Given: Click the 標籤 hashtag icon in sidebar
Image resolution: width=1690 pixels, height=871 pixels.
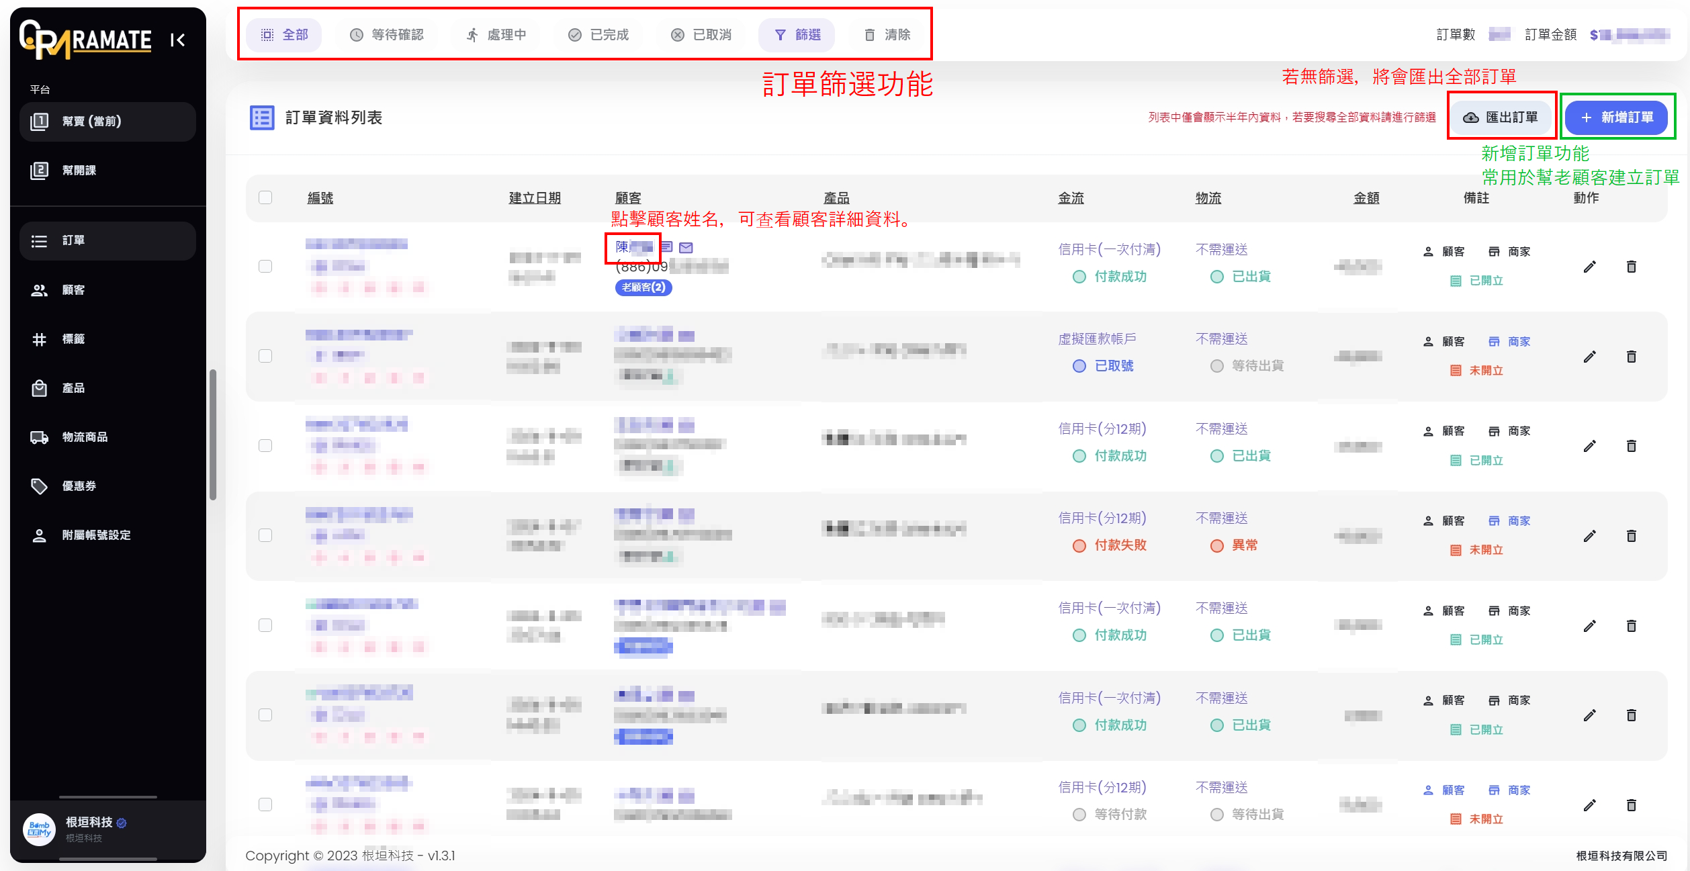Looking at the screenshot, I should [40, 339].
